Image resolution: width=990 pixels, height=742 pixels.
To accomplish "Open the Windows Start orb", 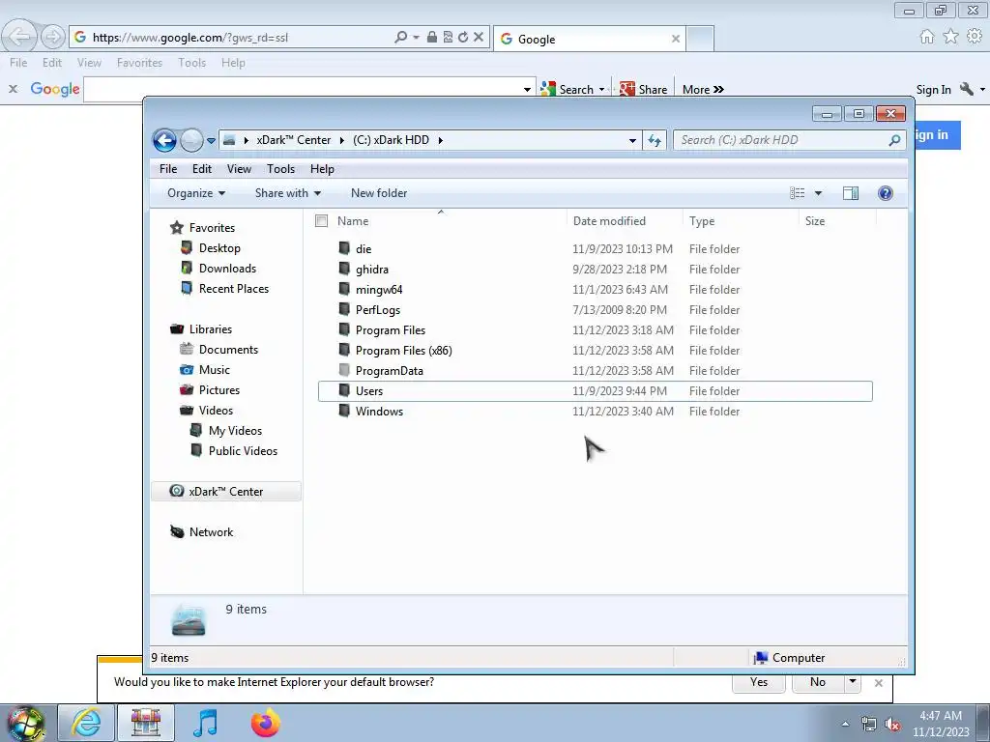I will [25, 723].
